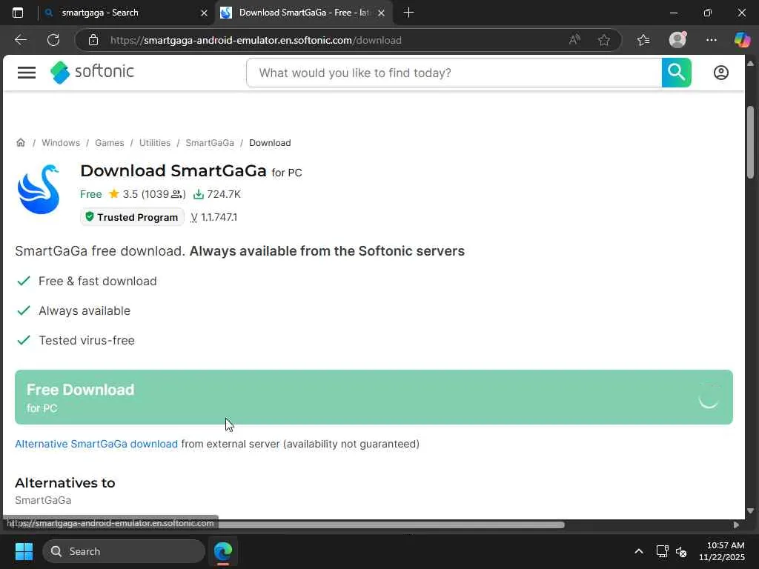The height and width of the screenshot is (569, 759).
Task: Click the Alternatives to heading
Action: 65,483
